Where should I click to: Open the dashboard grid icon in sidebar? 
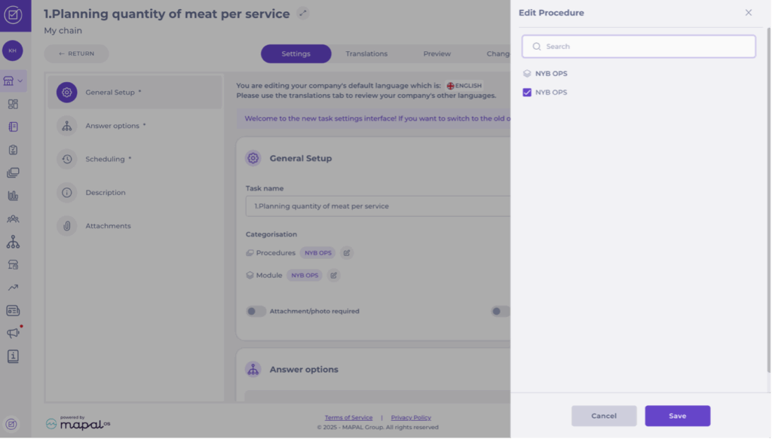pos(13,104)
